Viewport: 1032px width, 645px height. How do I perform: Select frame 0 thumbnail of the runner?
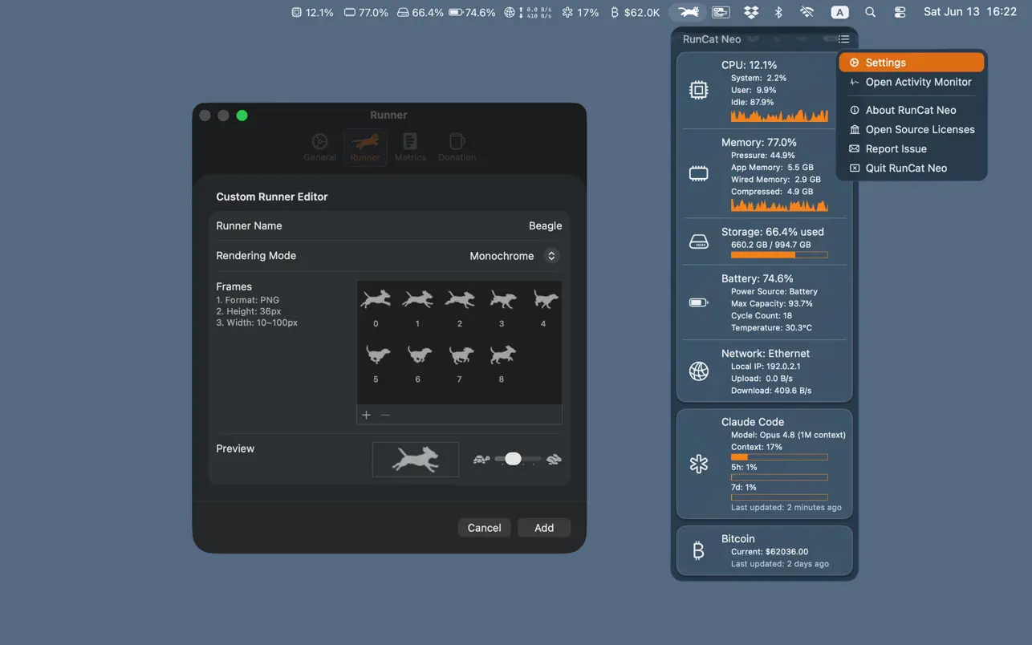click(376, 300)
